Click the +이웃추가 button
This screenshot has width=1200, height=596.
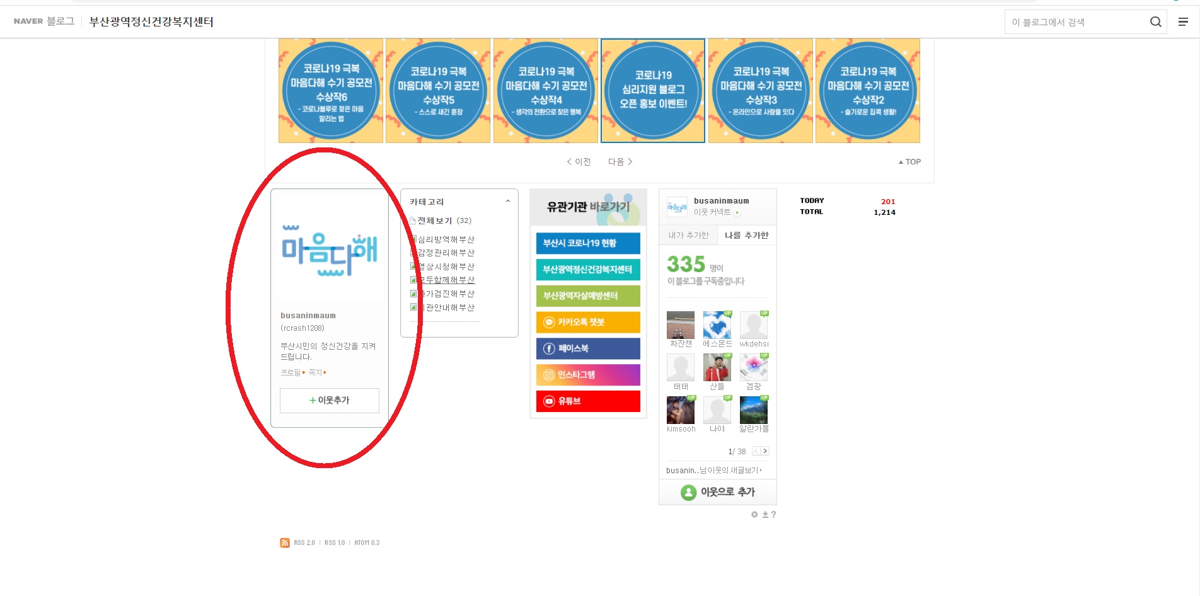tap(330, 401)
